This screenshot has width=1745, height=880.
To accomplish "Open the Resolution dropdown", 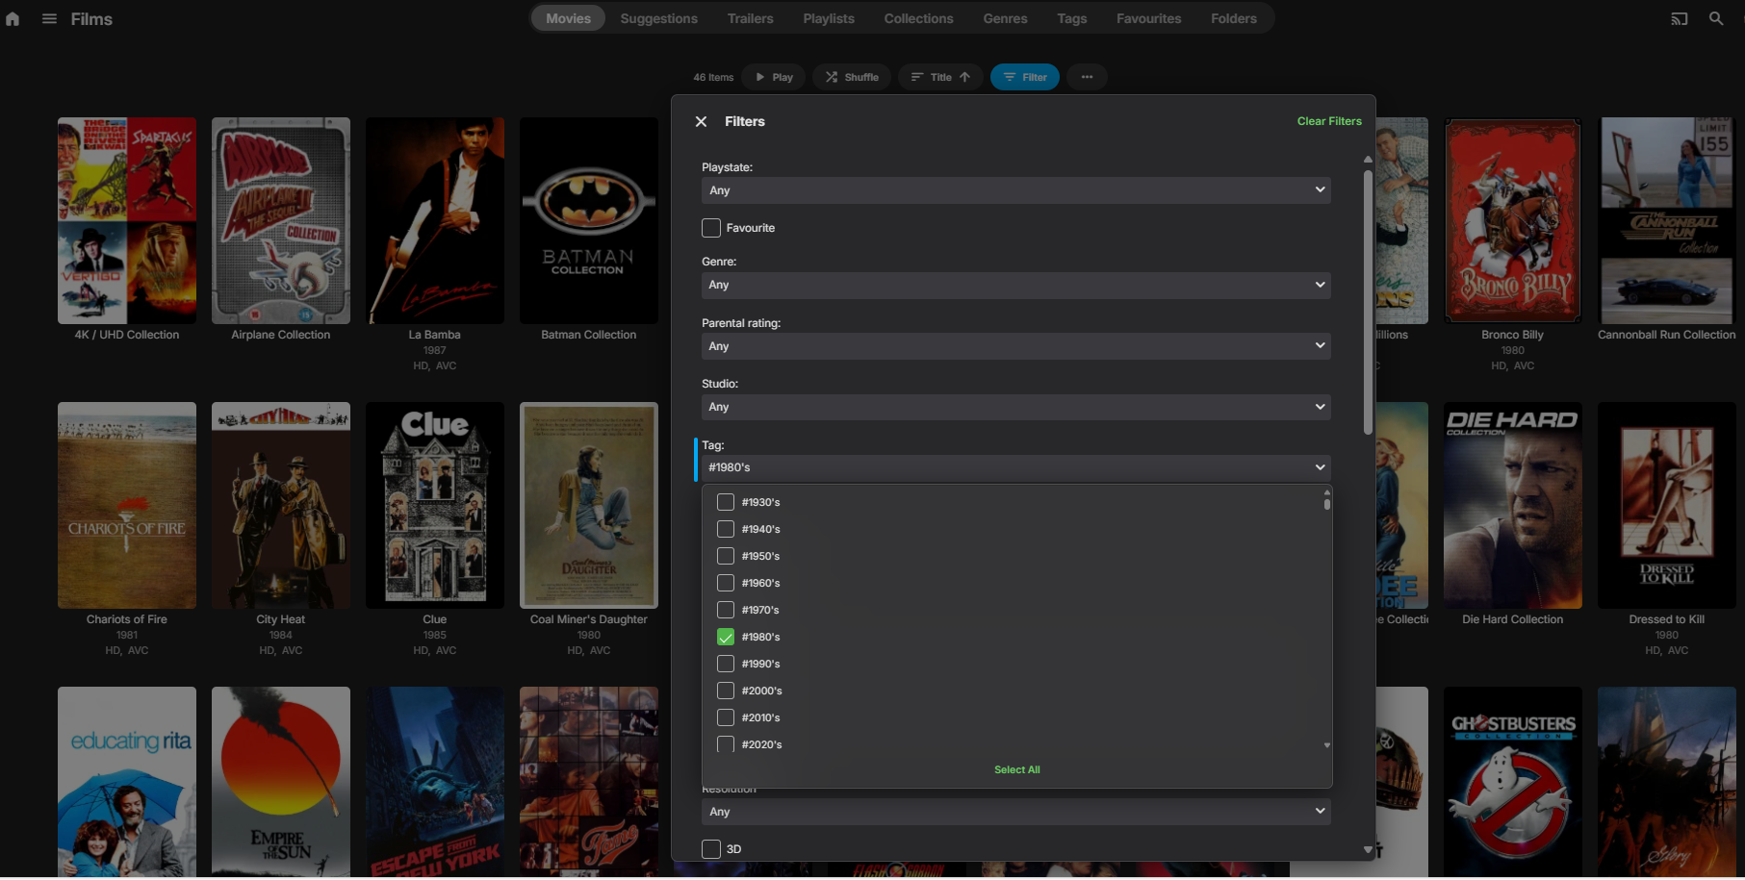I will [1015, 812].
